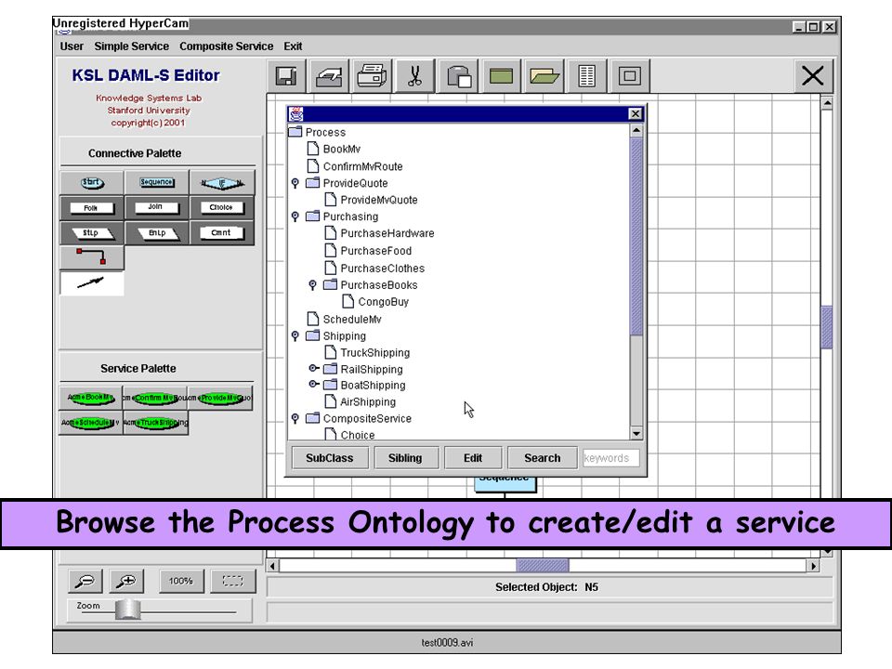Open the Simple Service menu
The width and height of the screenshot is (892, 669).
(x=131, y=46)
